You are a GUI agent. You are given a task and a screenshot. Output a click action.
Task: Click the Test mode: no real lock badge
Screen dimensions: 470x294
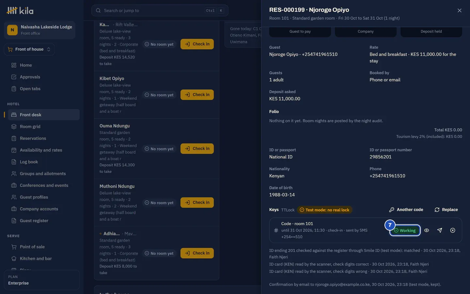coord(324,210)
